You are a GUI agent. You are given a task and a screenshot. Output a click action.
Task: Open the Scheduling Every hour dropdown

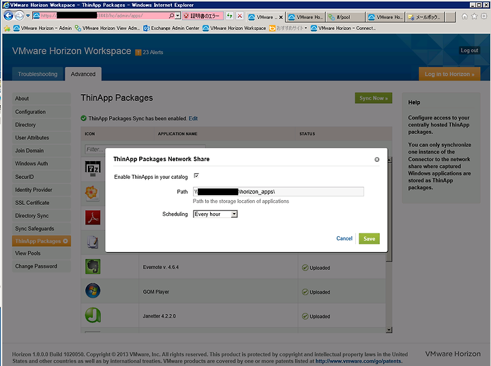pyautogui.click(x=215, y=214)
